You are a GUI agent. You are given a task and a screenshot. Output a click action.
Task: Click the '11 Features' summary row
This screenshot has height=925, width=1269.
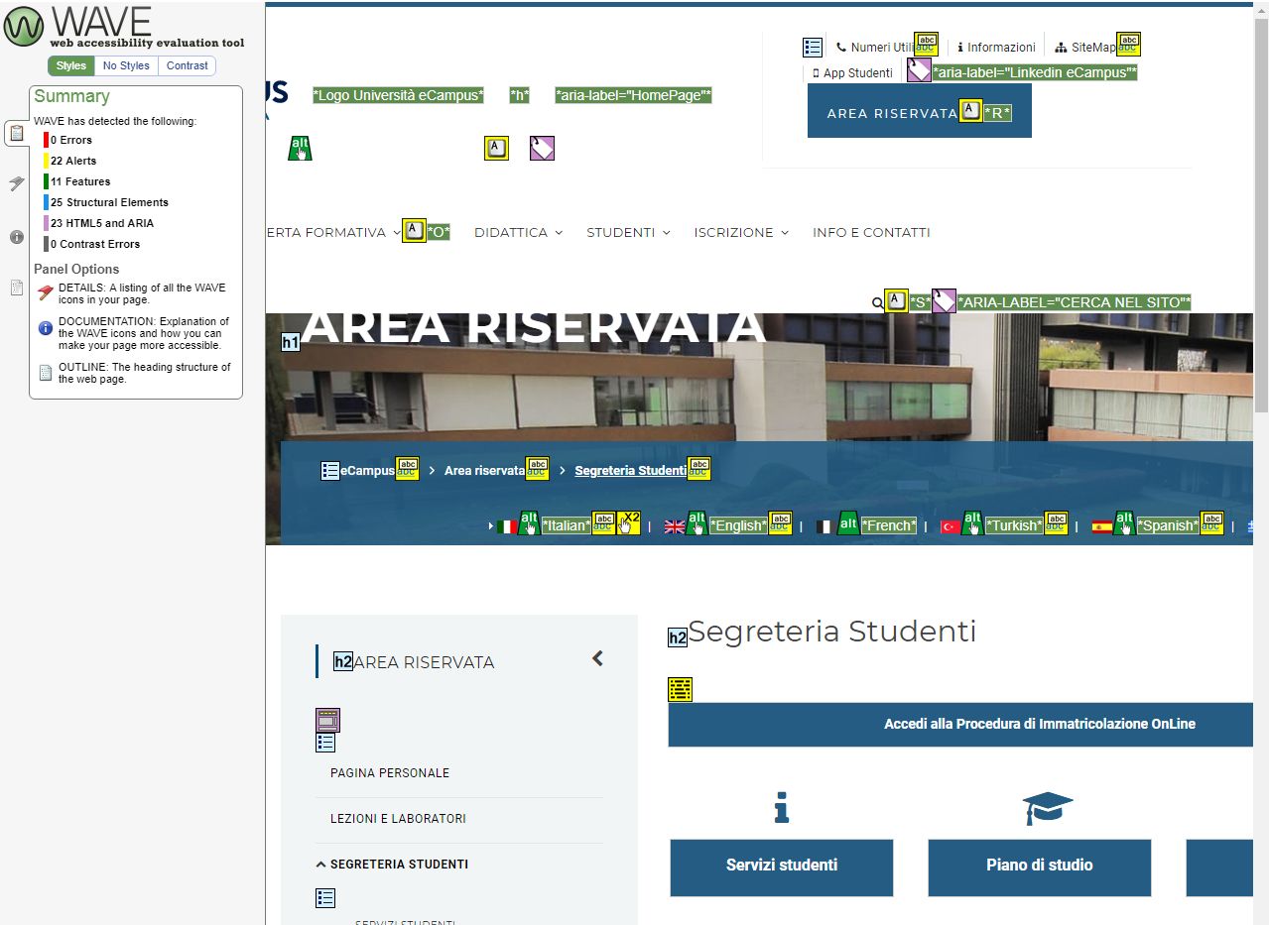pos(80,181)
